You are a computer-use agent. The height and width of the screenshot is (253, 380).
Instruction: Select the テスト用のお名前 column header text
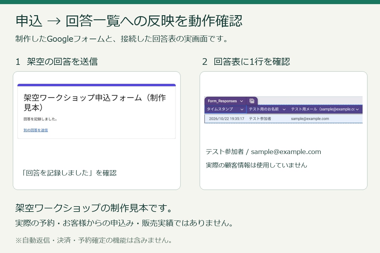click(264, 109)
